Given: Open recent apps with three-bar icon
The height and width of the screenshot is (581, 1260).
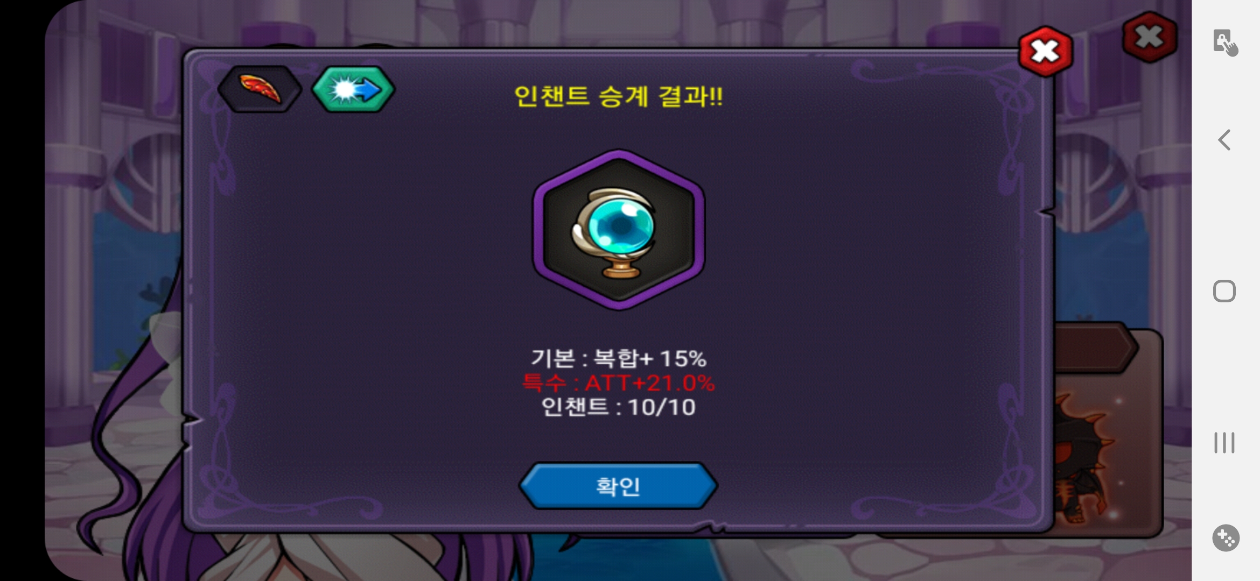Looking at the screenshot, I should pyautogui.click(x=1224, y=443).
